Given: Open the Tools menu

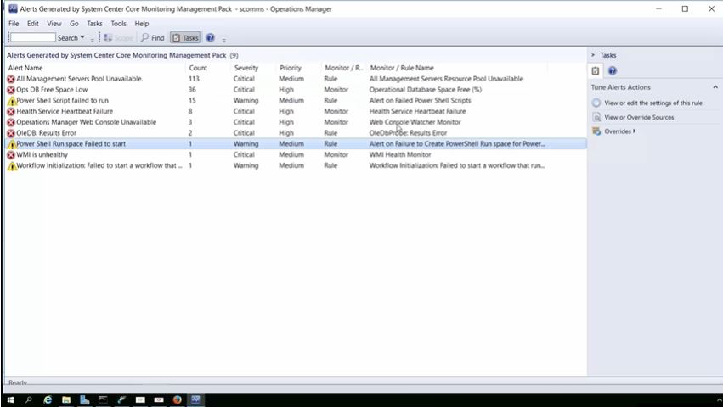Looking at the screenshot, I should click(x=118, y=24).
